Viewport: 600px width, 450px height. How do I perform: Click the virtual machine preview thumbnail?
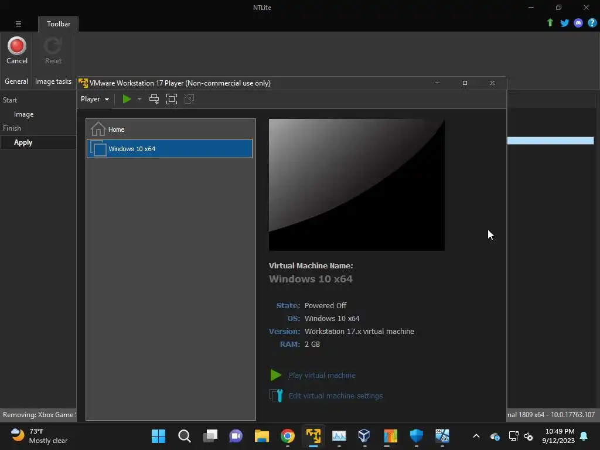(x=357, y=185)
